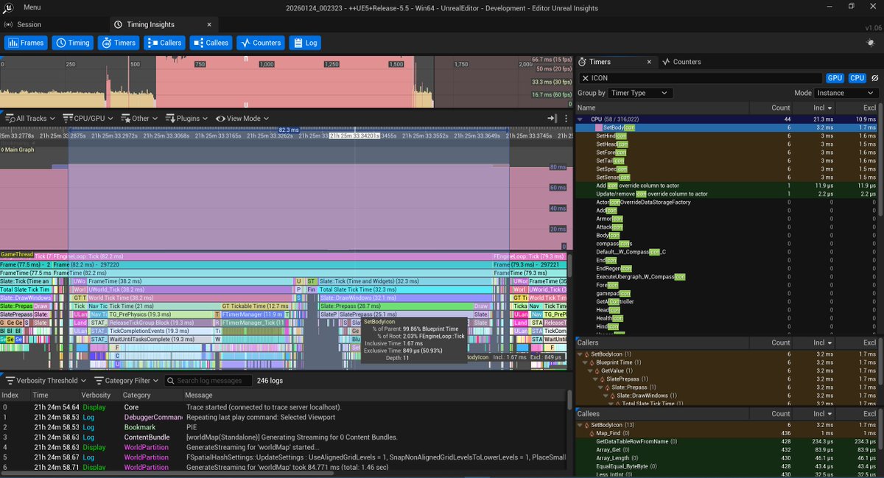Toggle the hide zero-count timers icon

875,78
